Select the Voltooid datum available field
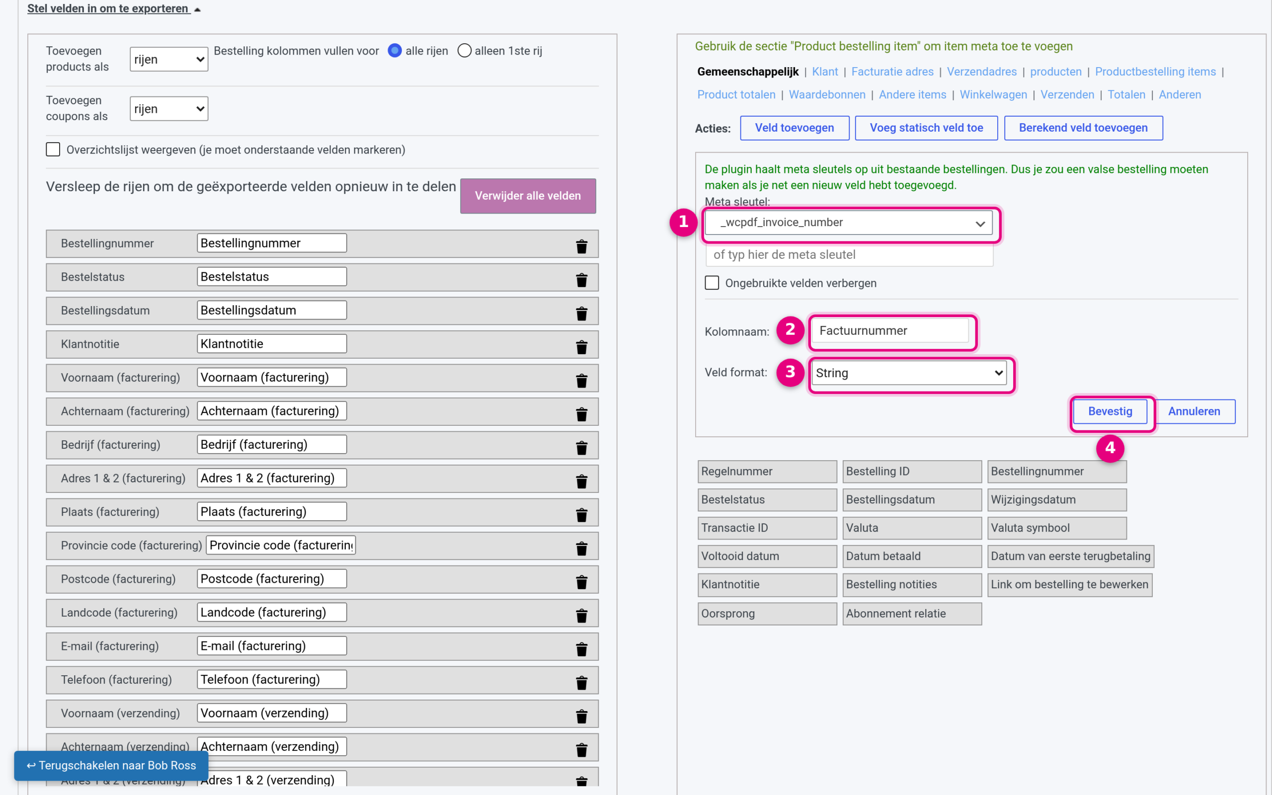Viewport: 1272px width, 795px height. pos(767,556)
